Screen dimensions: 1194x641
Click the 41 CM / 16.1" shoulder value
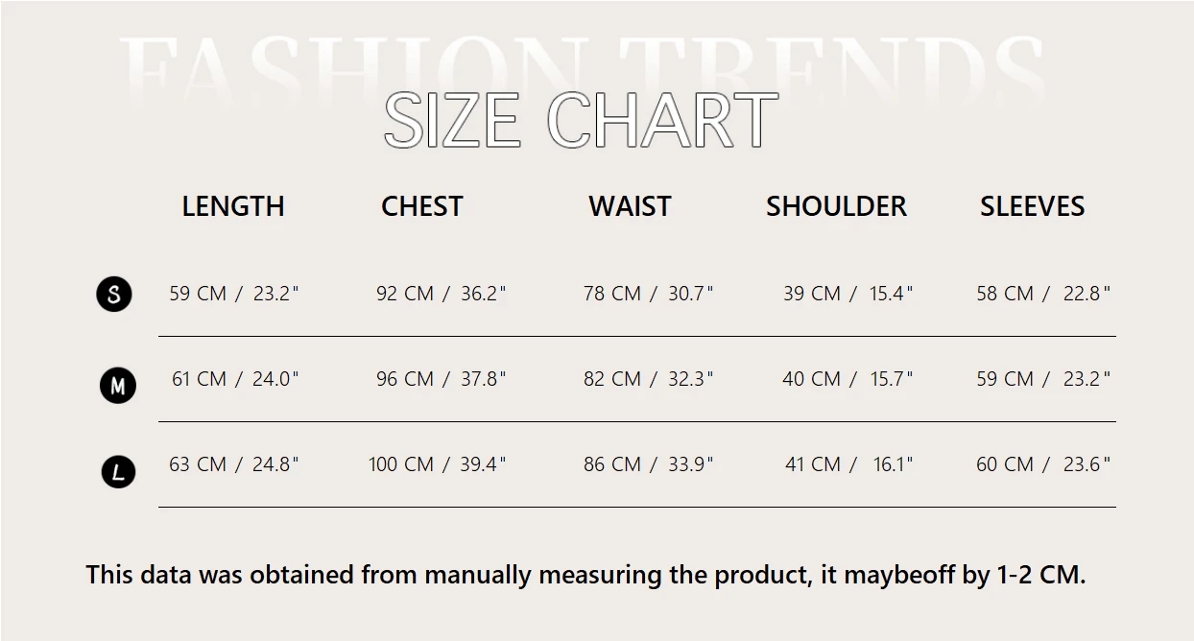848,464
